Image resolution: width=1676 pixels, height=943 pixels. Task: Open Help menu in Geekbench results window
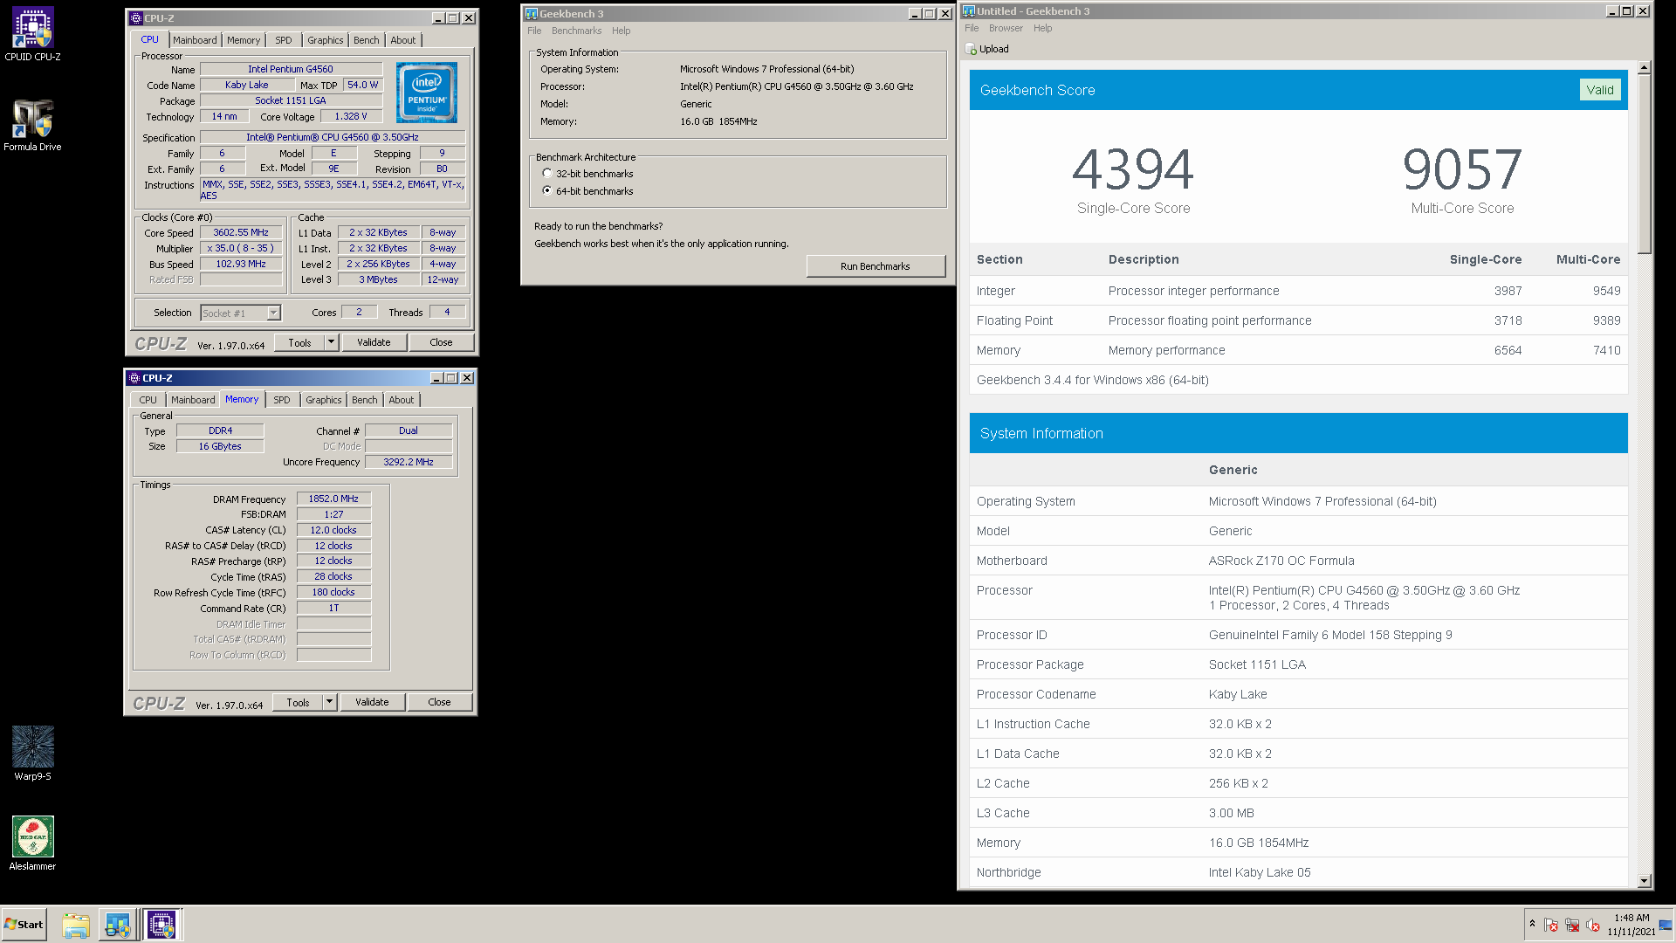pos(1043,28)
